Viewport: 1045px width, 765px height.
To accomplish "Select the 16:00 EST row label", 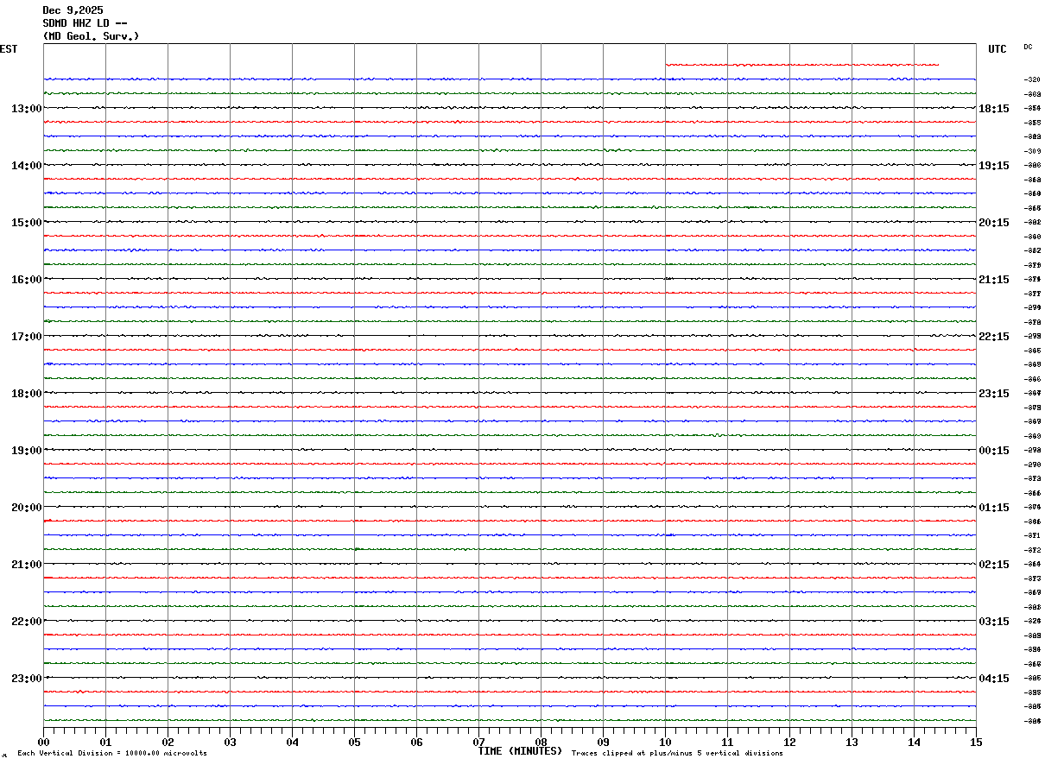I will pos(27,280).
